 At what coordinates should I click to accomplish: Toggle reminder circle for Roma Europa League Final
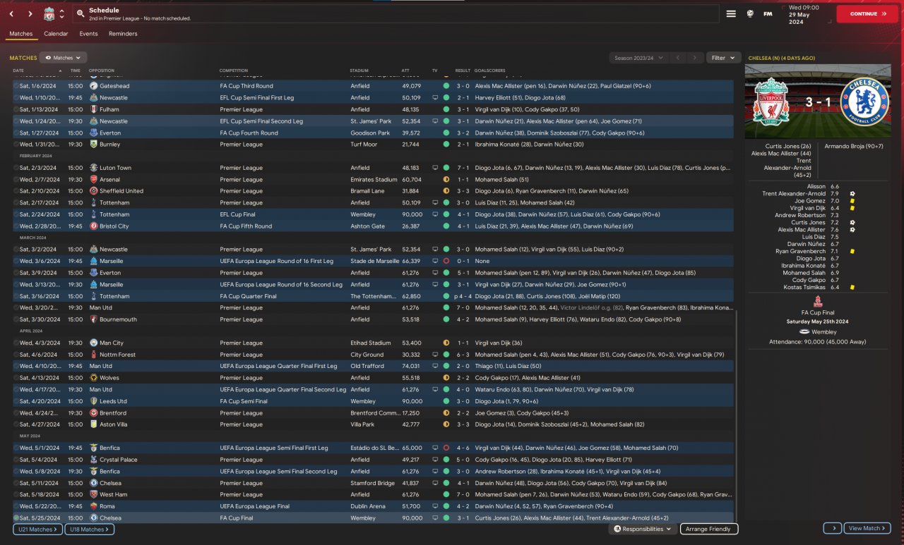click(x=16, y=506)
